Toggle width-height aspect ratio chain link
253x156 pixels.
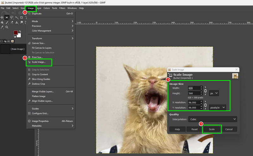pyautogui.click(x=205, y=91)
